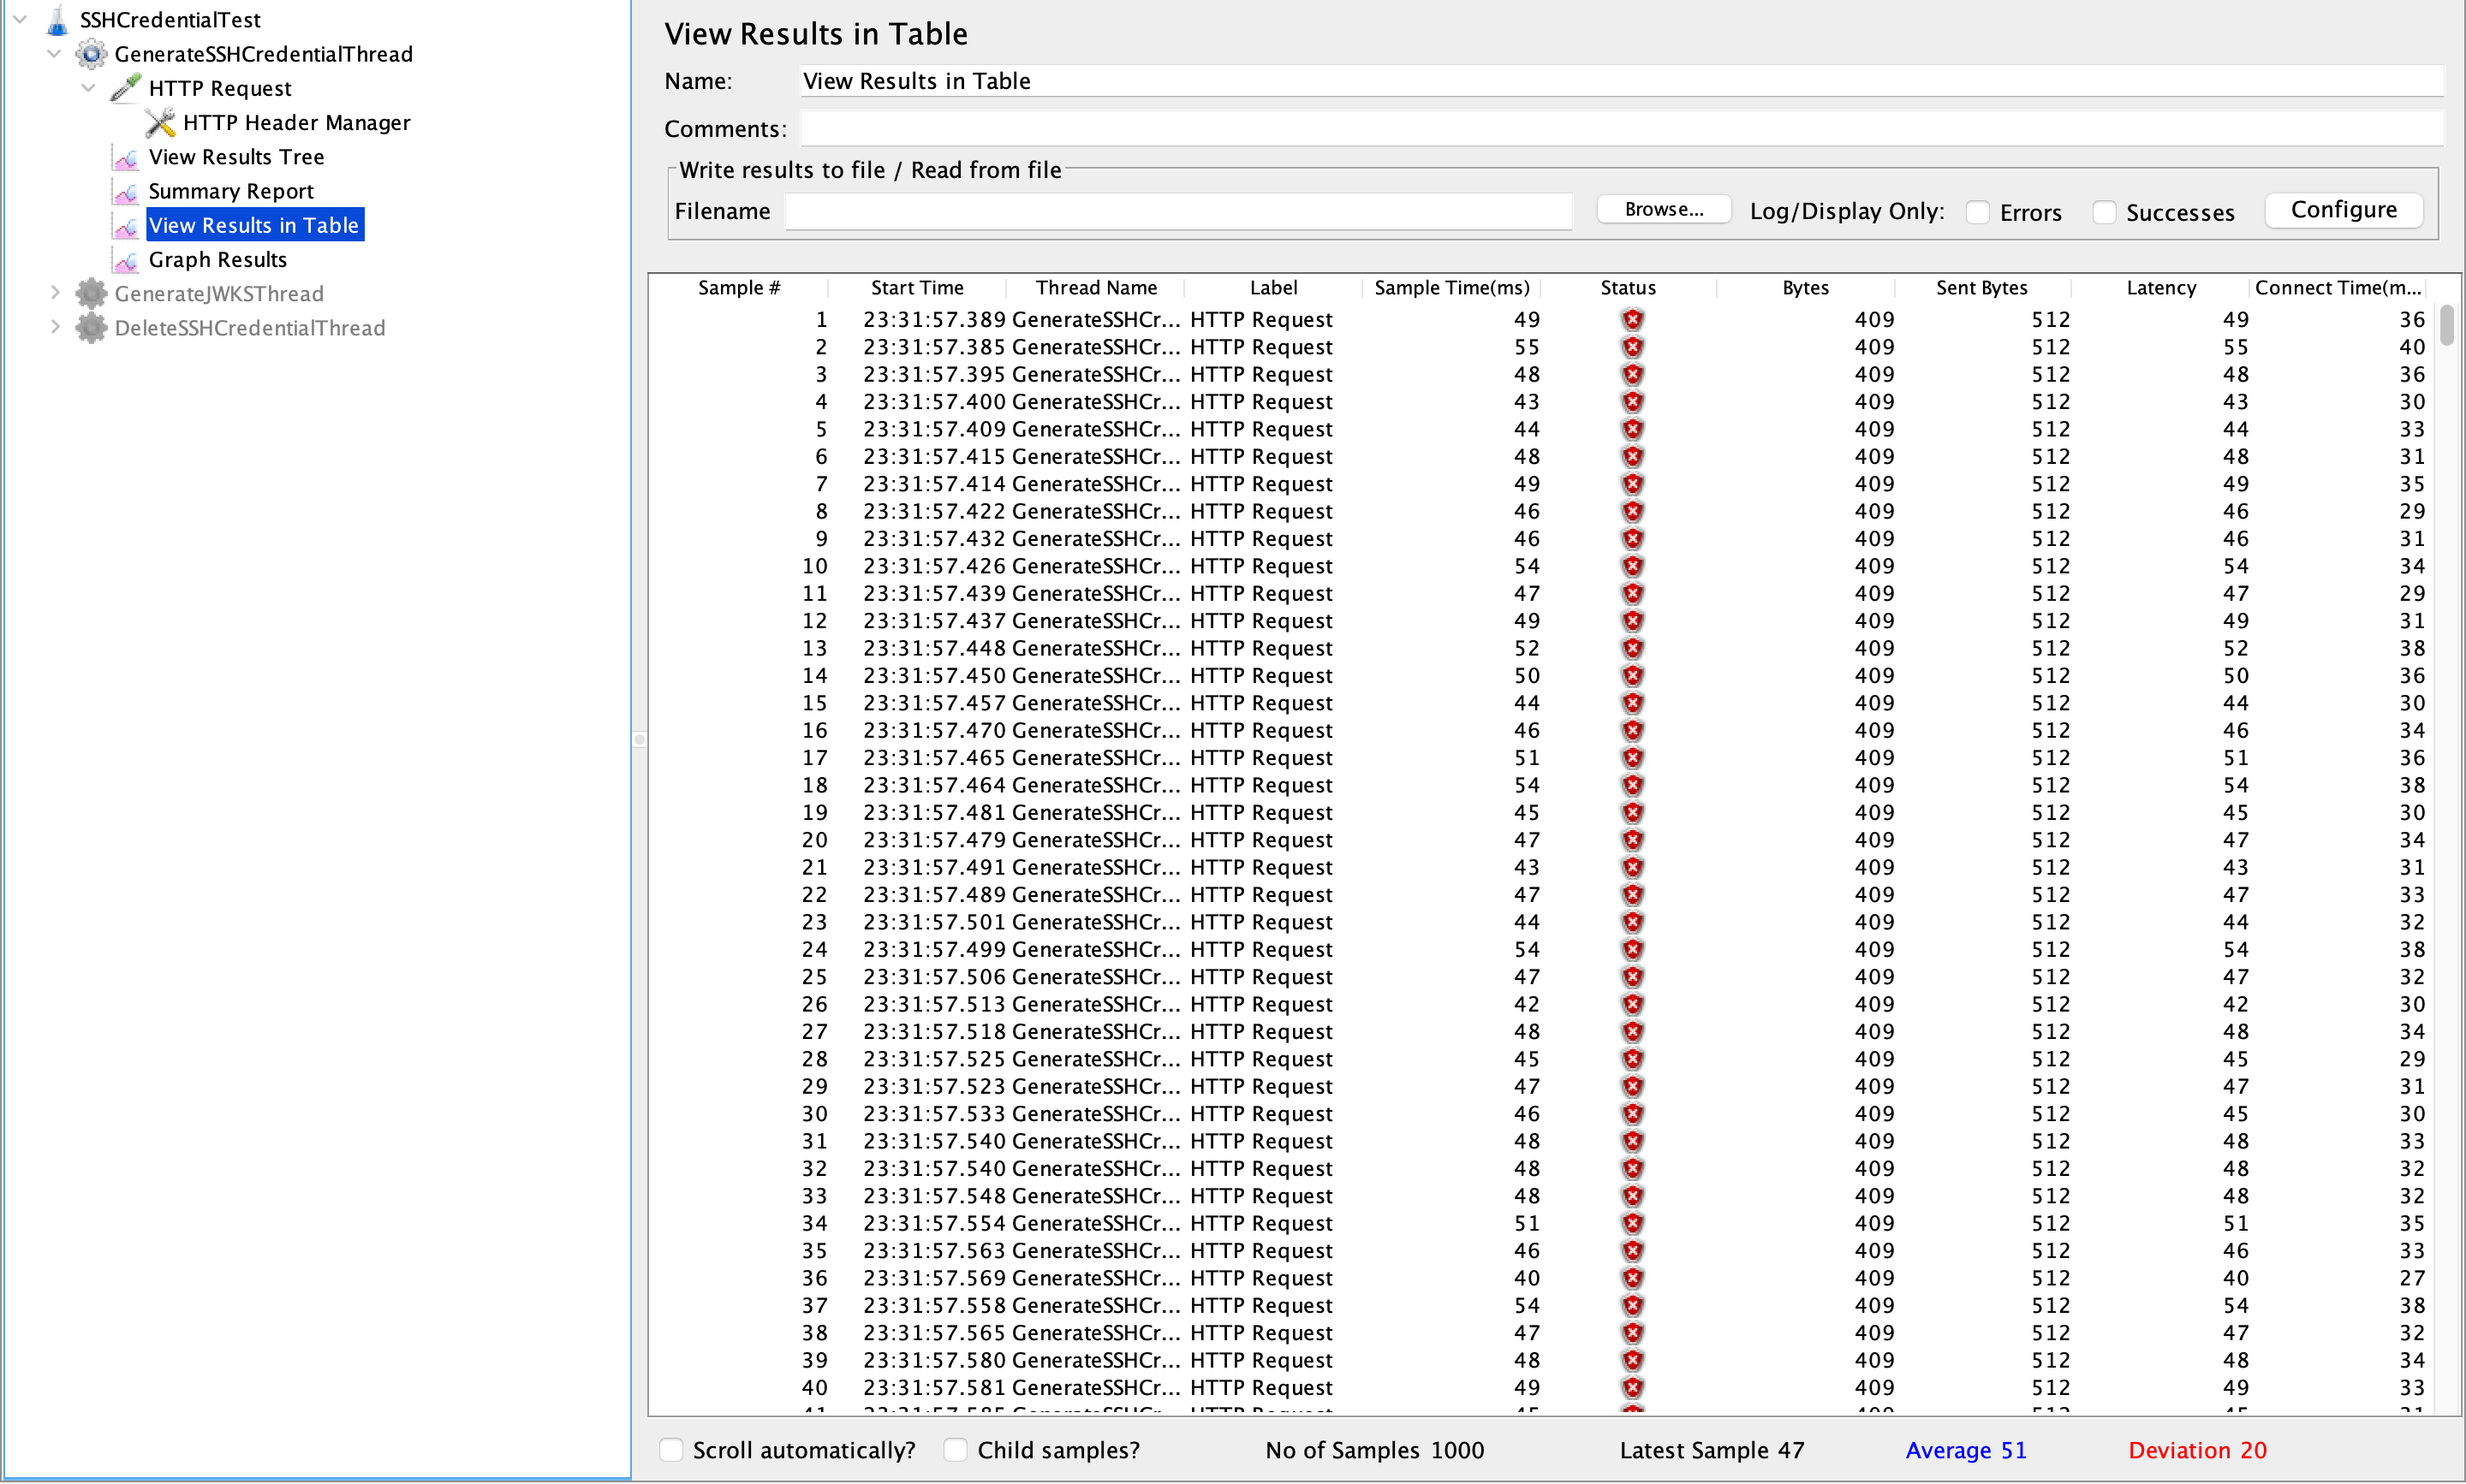The image size is (2466, 1484).
Task: Click the HTTP Request dropper icon
Action: click(x=126, y=88)
